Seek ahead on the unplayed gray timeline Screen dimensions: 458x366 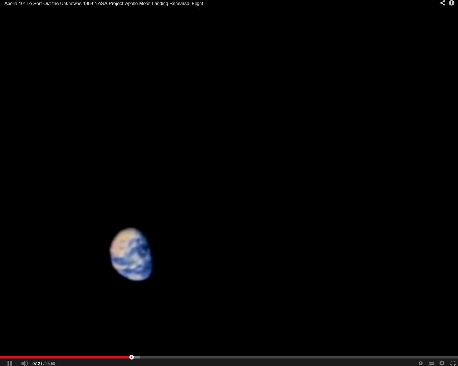tap(296, 357)
